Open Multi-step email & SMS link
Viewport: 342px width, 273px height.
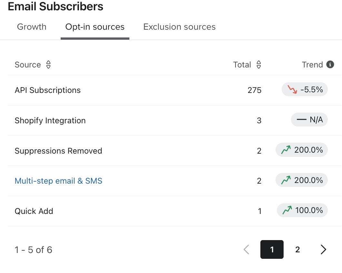58,181
